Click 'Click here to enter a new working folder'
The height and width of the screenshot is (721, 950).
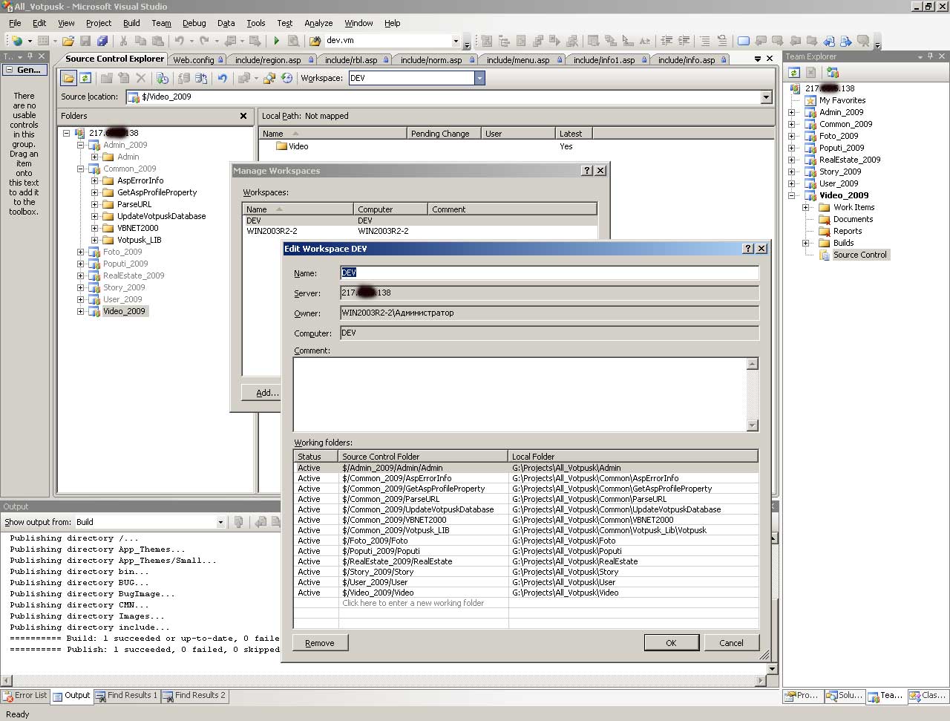tap(413, 603)
